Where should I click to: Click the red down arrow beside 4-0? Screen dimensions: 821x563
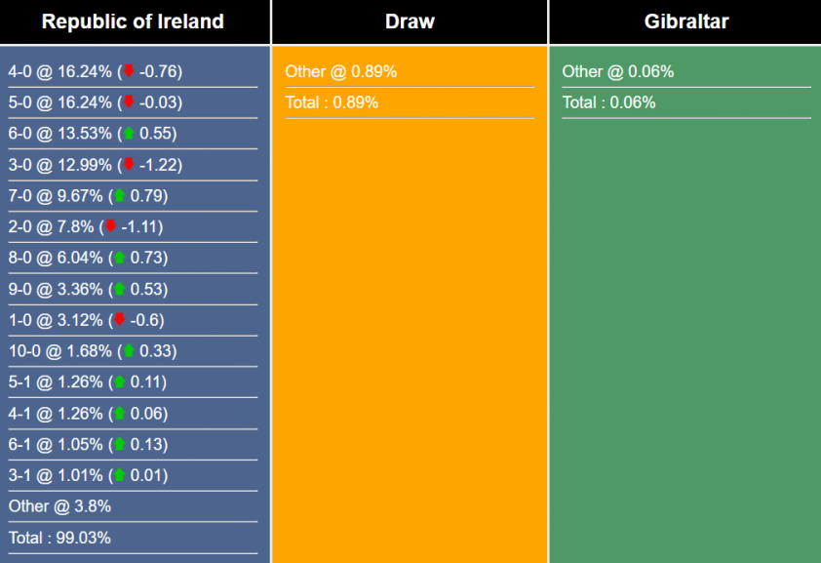(x=128, y=71)
